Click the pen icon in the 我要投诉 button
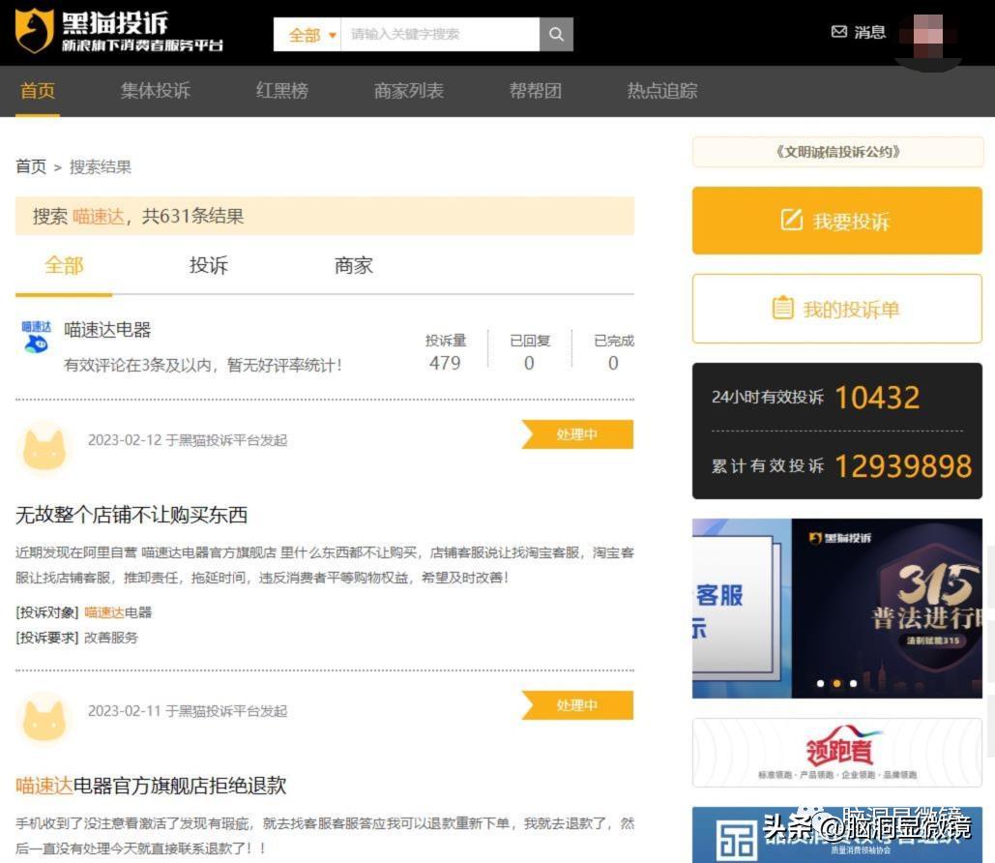 pyautogui.click(x=791, y=221)
